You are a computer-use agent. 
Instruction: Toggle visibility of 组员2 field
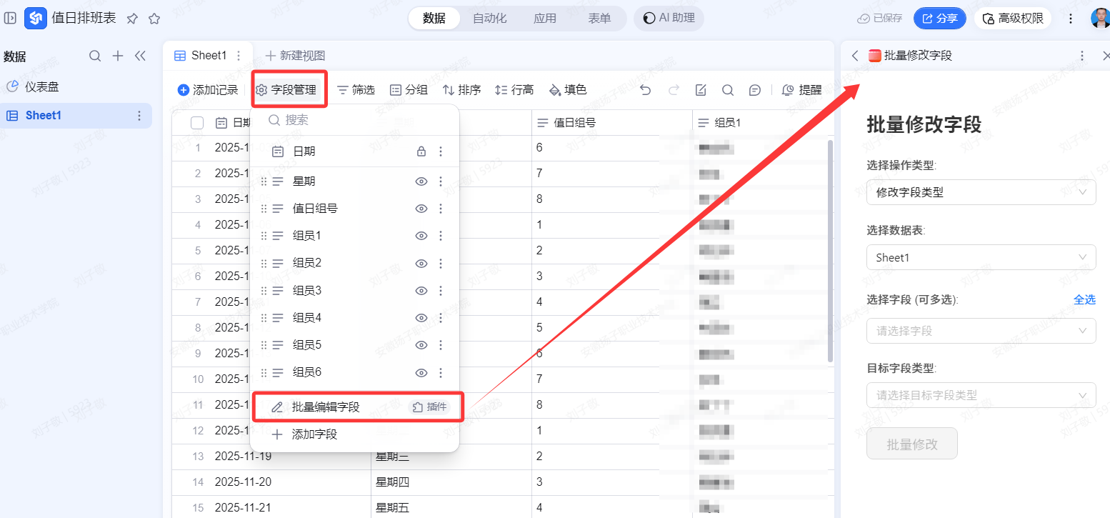(x=421, y=264)
